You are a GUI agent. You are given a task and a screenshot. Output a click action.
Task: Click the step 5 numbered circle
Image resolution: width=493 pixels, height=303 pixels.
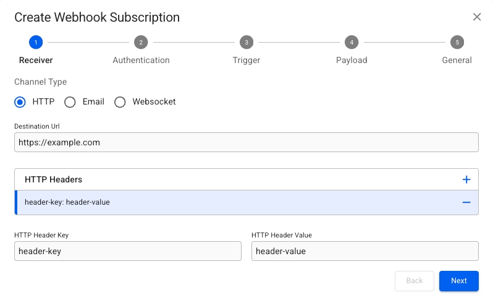[x=457, y=42]
